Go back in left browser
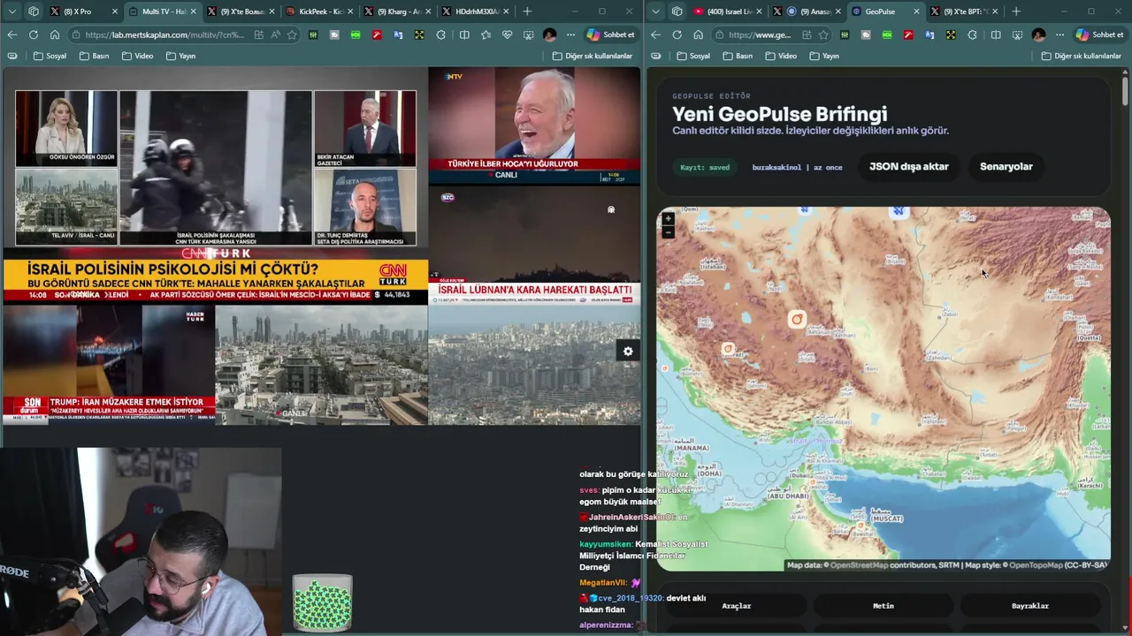The height and width of the screenshot is (636, 1132). (x=11, y=34)
